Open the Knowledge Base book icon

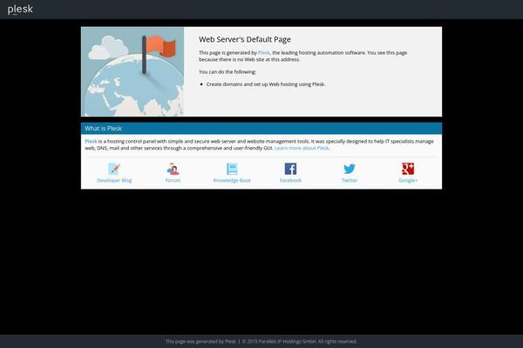click(x=232, y=169)
